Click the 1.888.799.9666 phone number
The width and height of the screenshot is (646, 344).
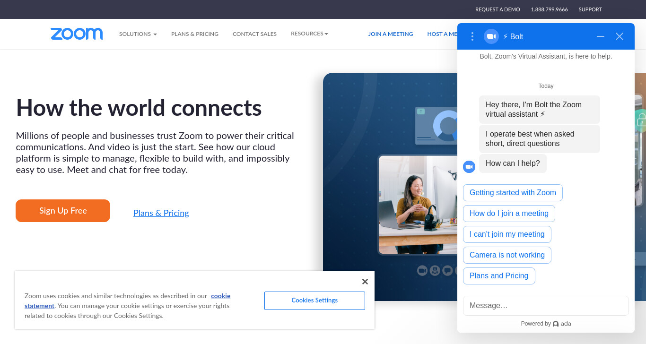[550, 9]
